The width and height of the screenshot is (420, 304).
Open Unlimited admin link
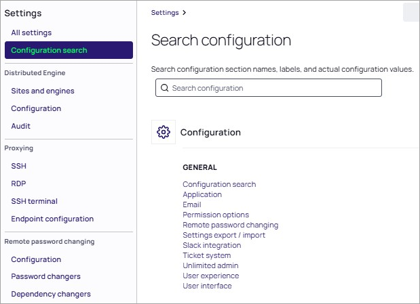click(x=210, y=265)
